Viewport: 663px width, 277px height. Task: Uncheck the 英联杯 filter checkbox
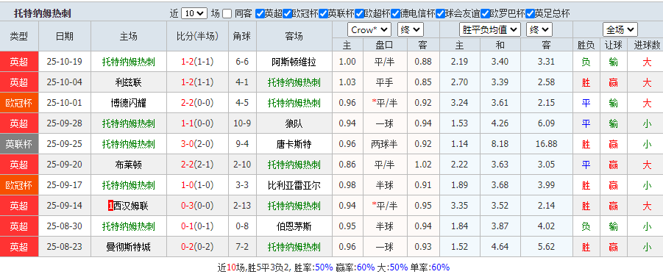(x=323, y=13)
